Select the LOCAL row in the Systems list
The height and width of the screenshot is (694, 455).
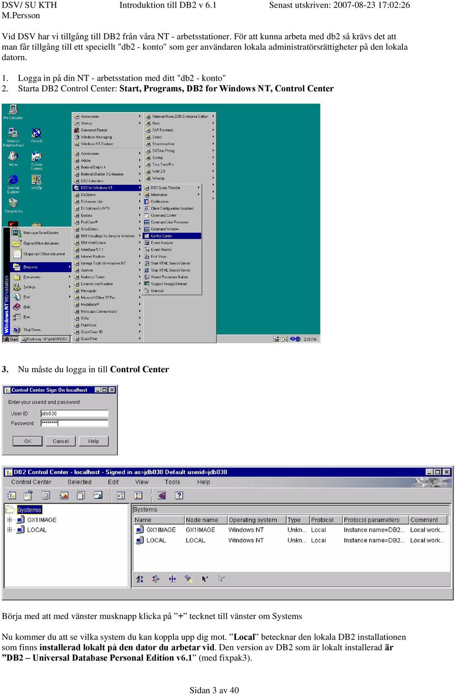coord(291,540)
